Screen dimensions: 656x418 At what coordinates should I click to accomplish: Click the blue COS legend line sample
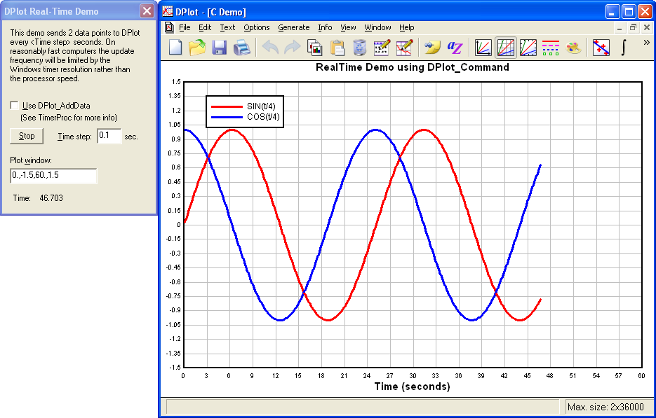[x=227, y=117]
